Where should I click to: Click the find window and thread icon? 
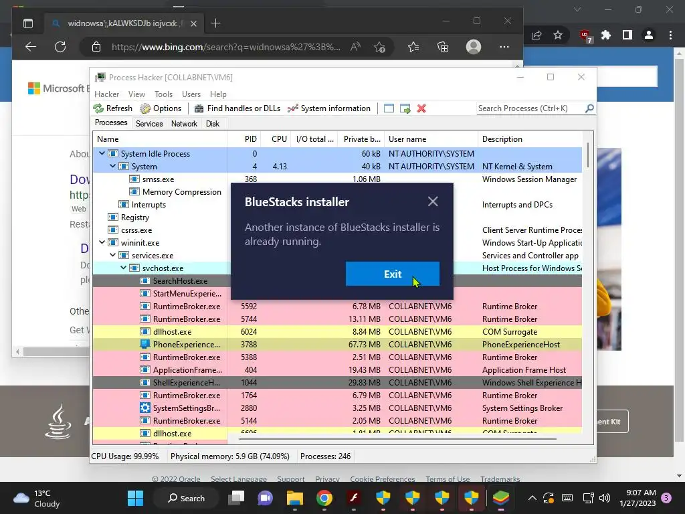[x=405, y=108]
